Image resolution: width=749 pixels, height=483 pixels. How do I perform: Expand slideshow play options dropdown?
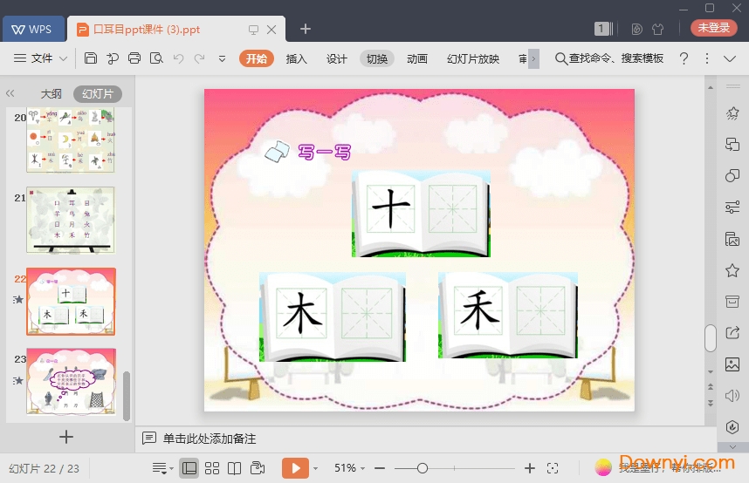tap(315, 469)
